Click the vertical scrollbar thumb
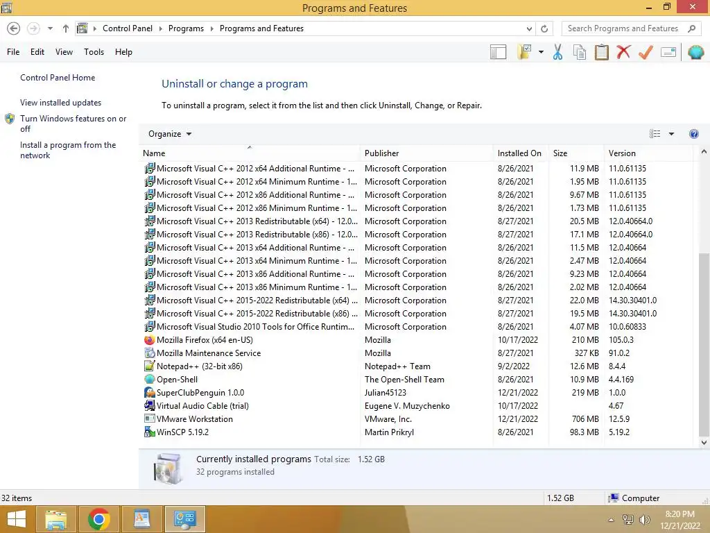Viewport: 710px width, 533px height. click(x=704, y=344)
